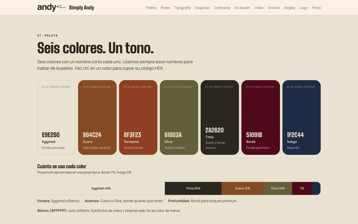The width and height of the screenshot is (358, 224).
Task: Click the 7% Bordó bar segment
Action: click(x=302, y=188)
